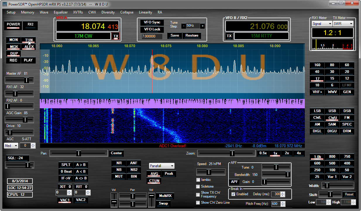Screen dimensions: 361x211
Task: Open the Setup menu
Action: pos(11,12)
